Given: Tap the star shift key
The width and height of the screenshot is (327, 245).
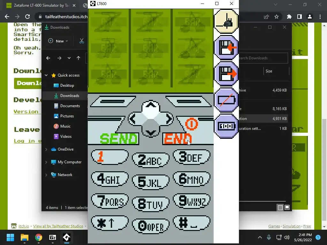Looking at the screenshot, I should coord(110,223).
